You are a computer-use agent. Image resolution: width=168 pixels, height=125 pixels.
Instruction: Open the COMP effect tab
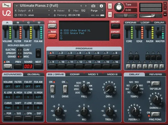click(75, 74)
